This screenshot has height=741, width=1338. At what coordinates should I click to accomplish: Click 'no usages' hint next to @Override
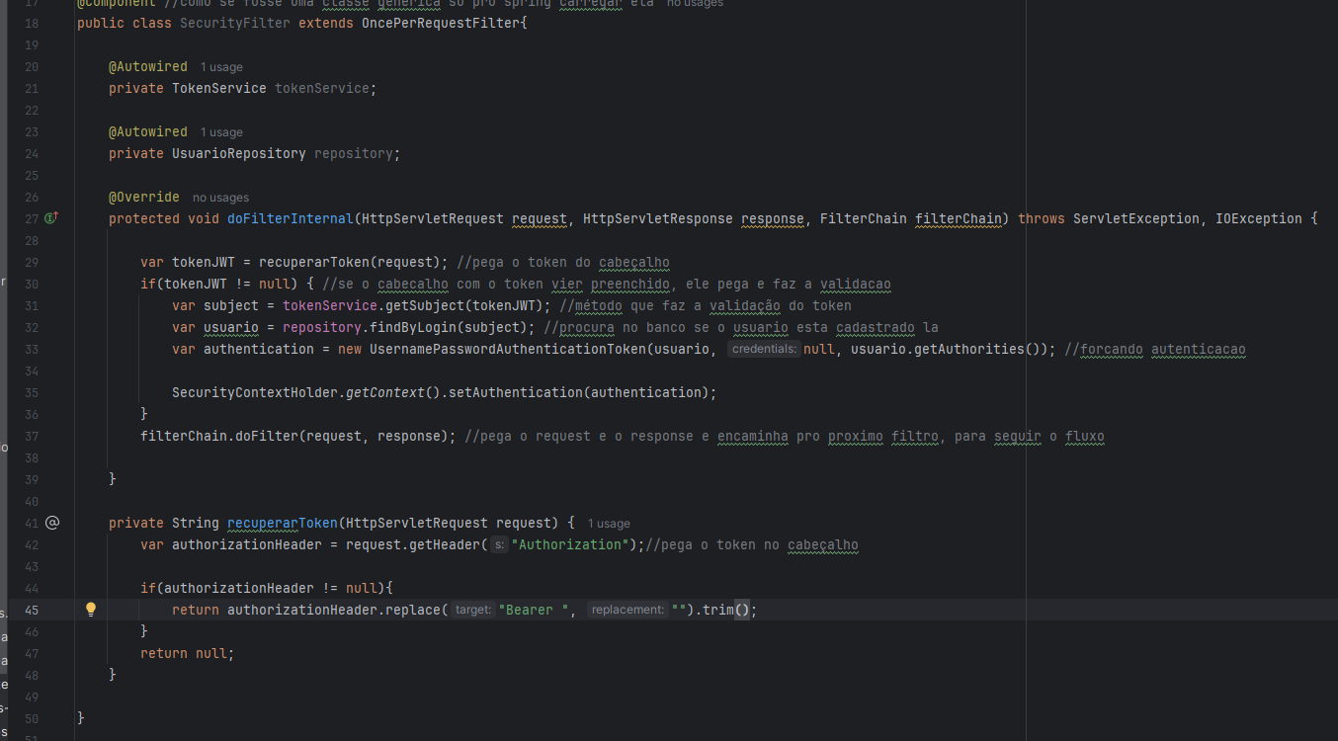(x=220, y=198)
